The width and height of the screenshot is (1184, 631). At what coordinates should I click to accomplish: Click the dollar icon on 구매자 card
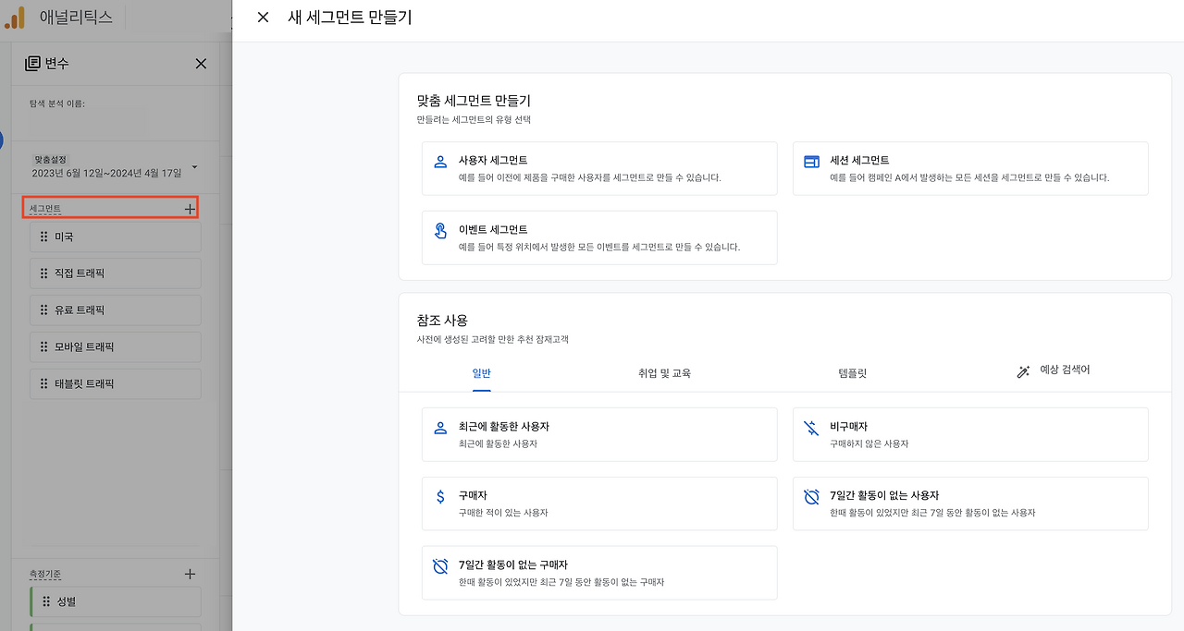pos(439,497)
